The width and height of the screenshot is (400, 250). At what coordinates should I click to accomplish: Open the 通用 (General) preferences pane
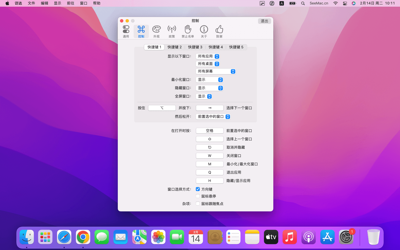click(126, 31)
